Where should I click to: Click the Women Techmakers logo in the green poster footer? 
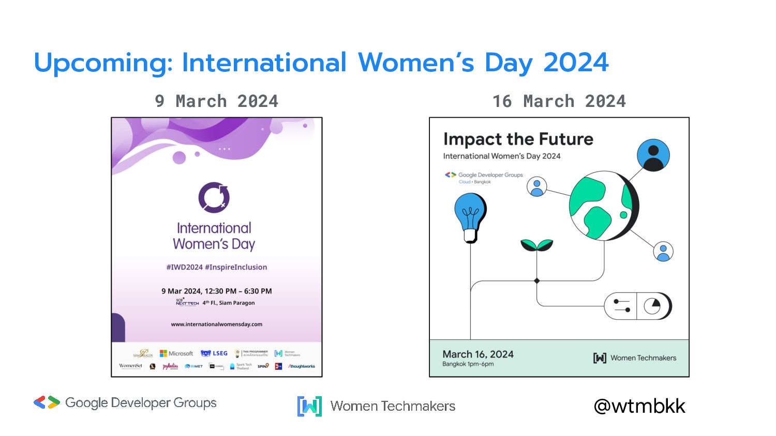(635, 357)
